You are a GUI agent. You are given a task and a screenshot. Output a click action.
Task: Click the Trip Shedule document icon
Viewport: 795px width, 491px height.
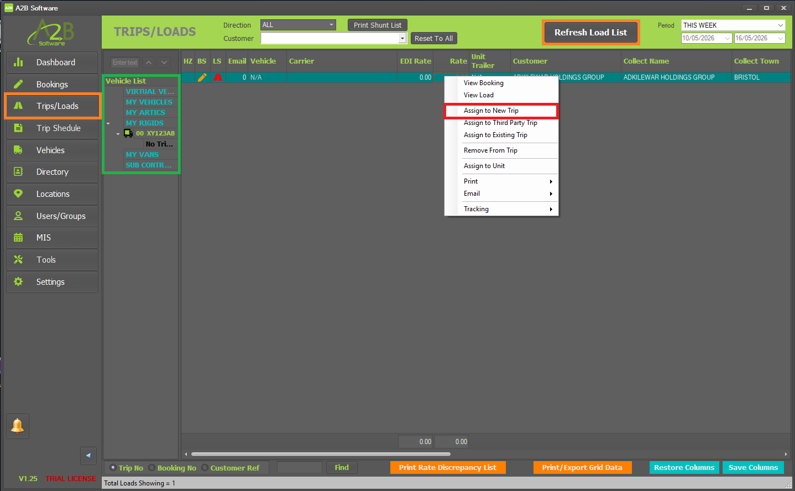[x=18, y=128]
